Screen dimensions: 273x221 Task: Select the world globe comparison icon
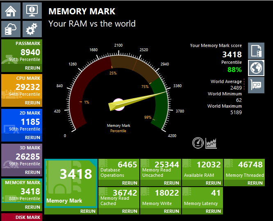tap(256, 68)
